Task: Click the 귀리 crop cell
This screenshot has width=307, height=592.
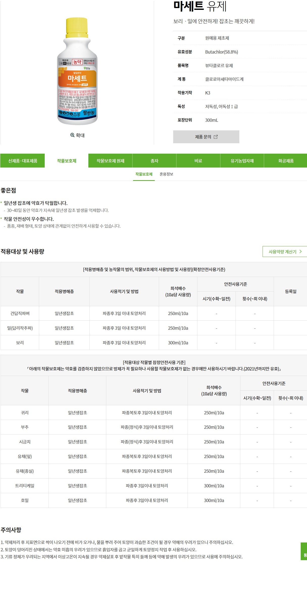Action: 25,413
